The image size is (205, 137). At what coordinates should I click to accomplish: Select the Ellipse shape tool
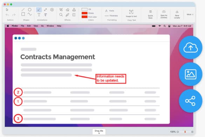(30, 10)
